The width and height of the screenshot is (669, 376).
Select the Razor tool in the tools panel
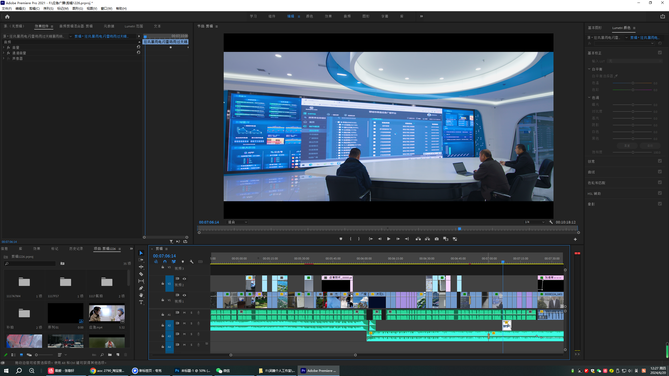coord(141,274)
